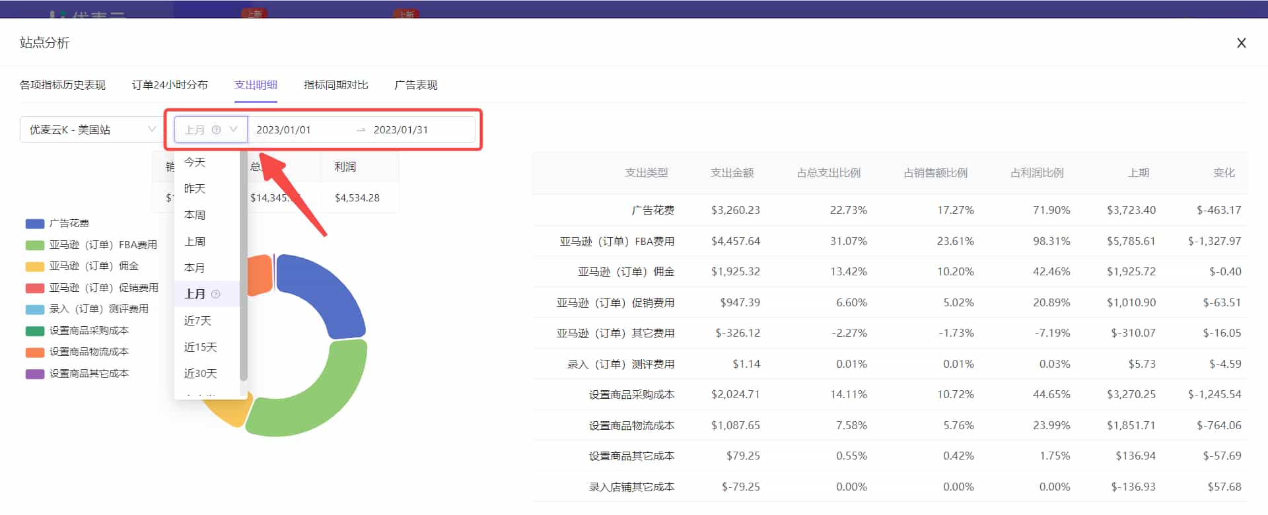Toggle the 广告花费 legend swatch
The image size is (1268, 515).
point(35,224)
